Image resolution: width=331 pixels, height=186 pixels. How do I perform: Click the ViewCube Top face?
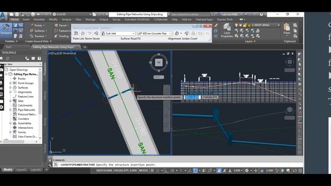tap(159, 62)
